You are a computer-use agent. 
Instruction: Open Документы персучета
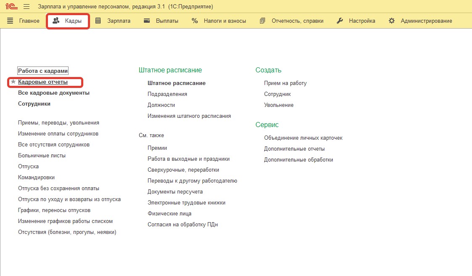(175, 192)
